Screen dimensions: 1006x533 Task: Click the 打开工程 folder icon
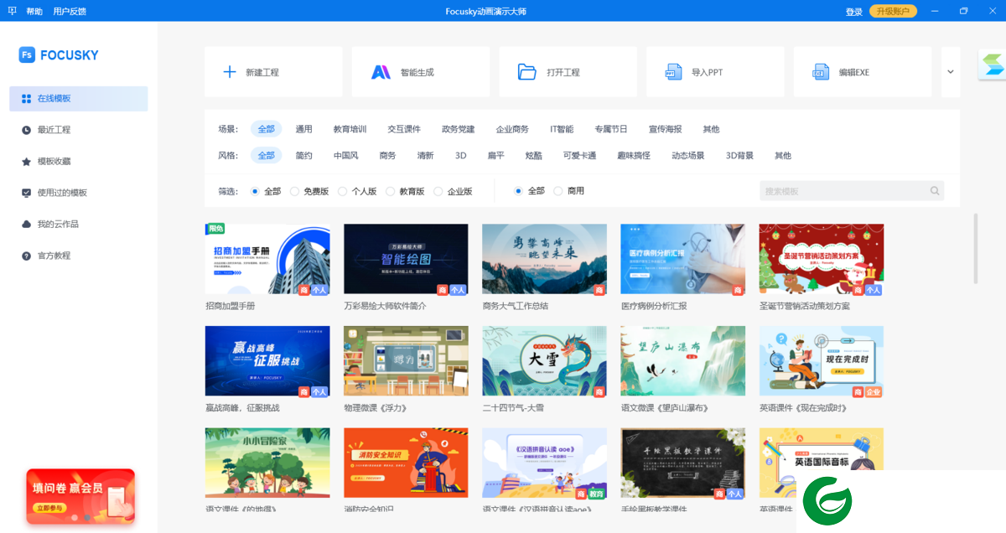tap(527, 72)
